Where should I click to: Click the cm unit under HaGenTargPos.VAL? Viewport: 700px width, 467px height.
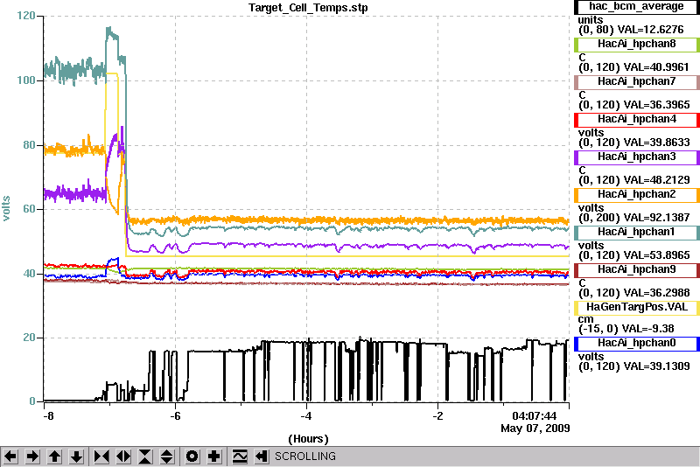point(585,319)
